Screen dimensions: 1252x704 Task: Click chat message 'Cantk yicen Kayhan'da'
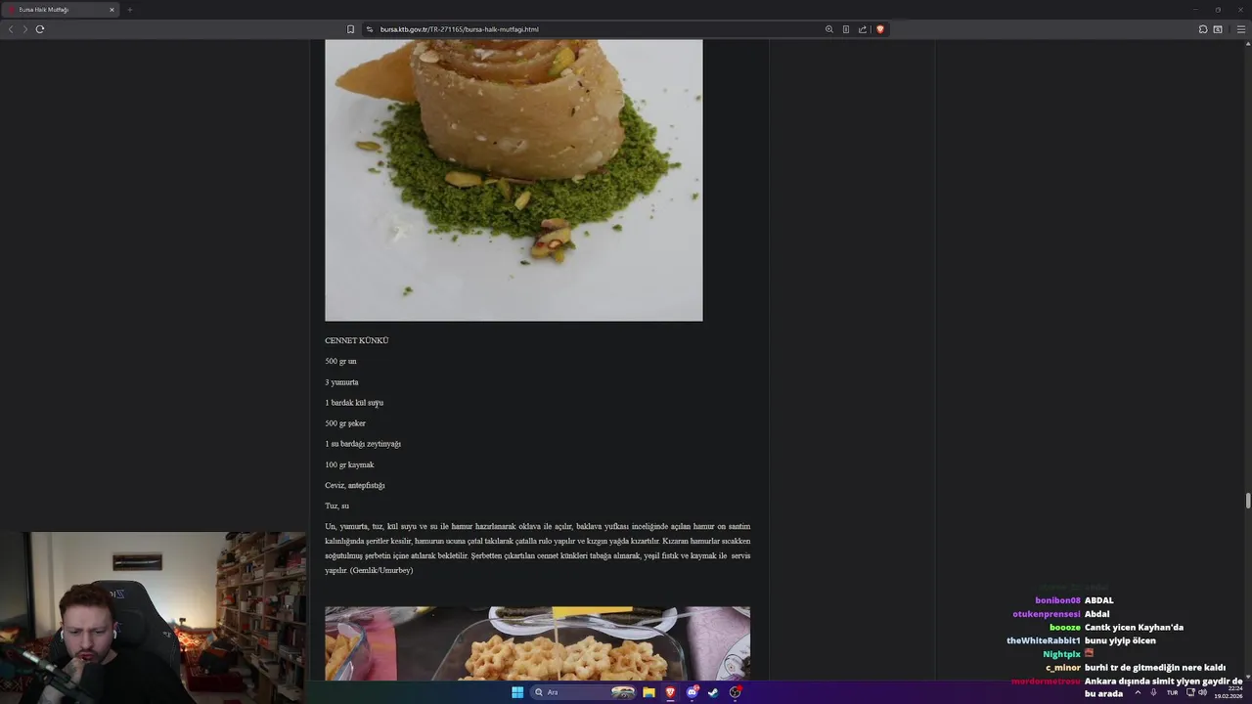[1134, 628]
